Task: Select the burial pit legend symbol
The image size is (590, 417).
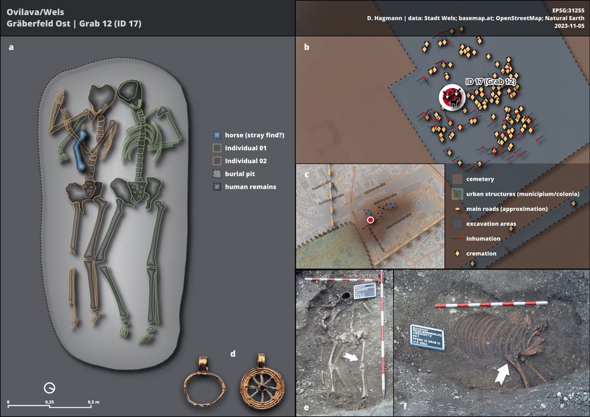Action: pos(216,173)
